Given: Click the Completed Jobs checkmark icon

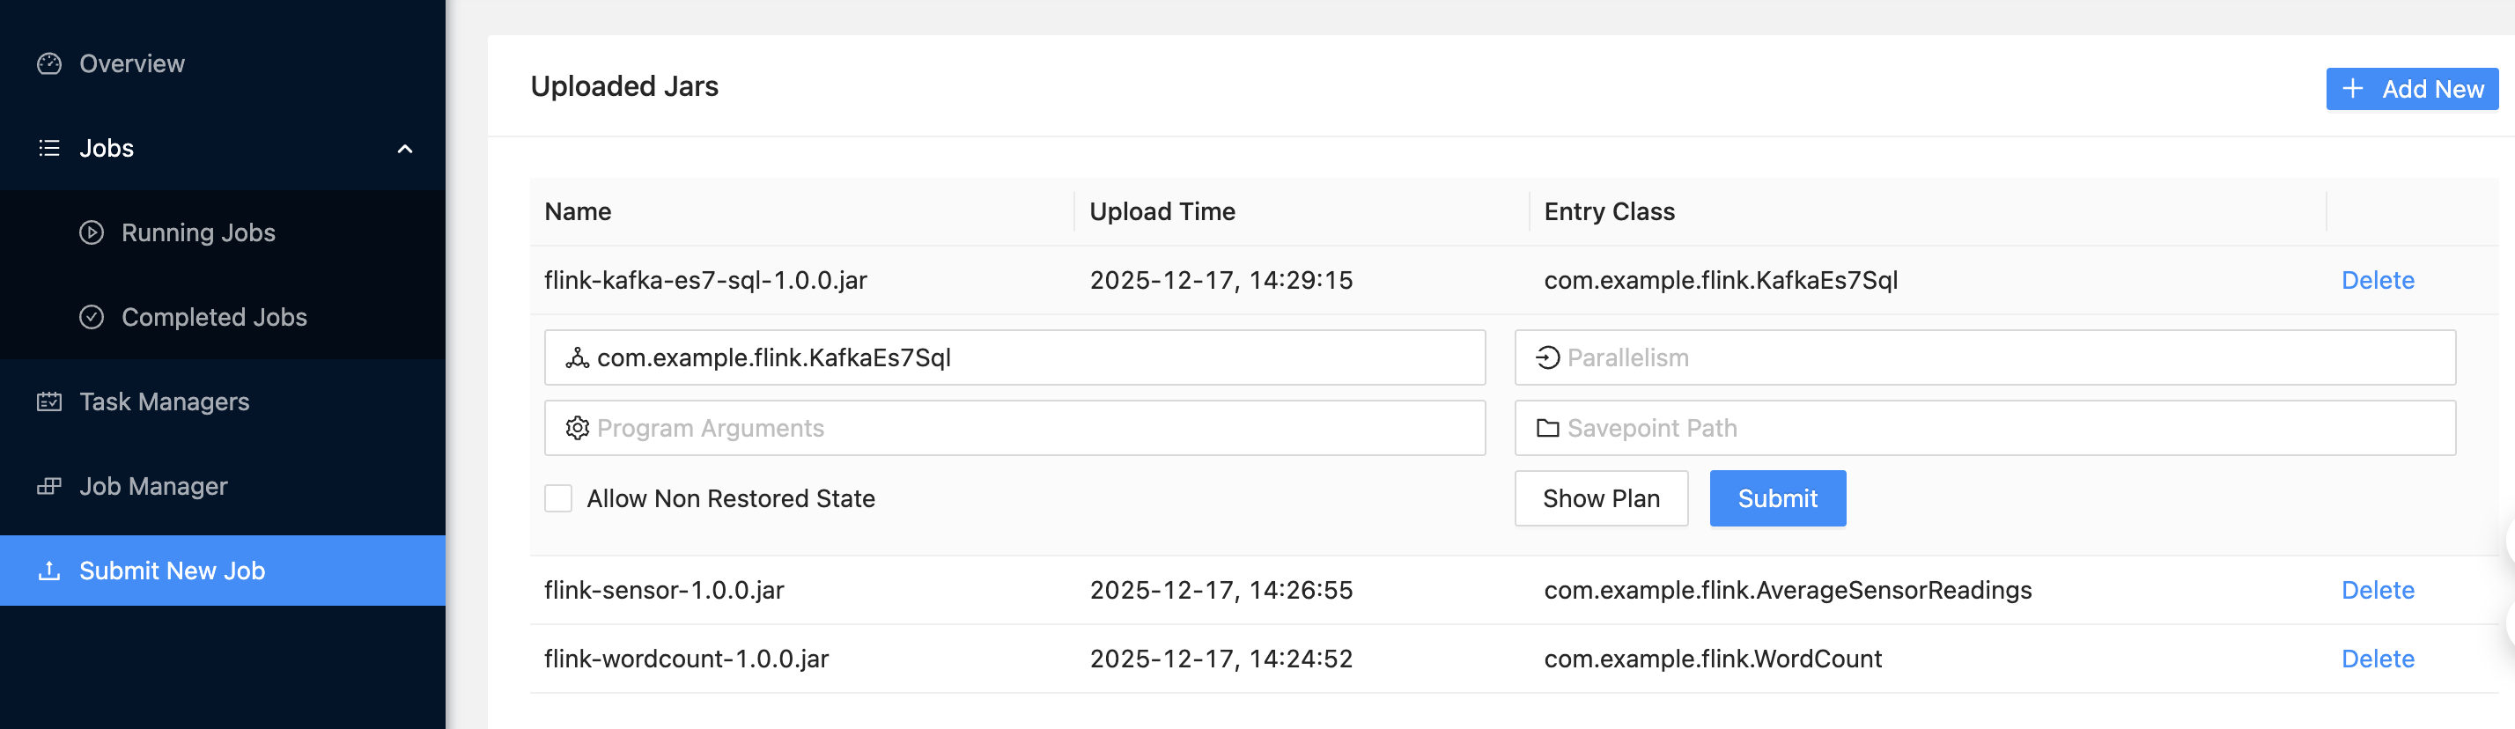Looking at the screenshot, I should click(x=92, y=317).
